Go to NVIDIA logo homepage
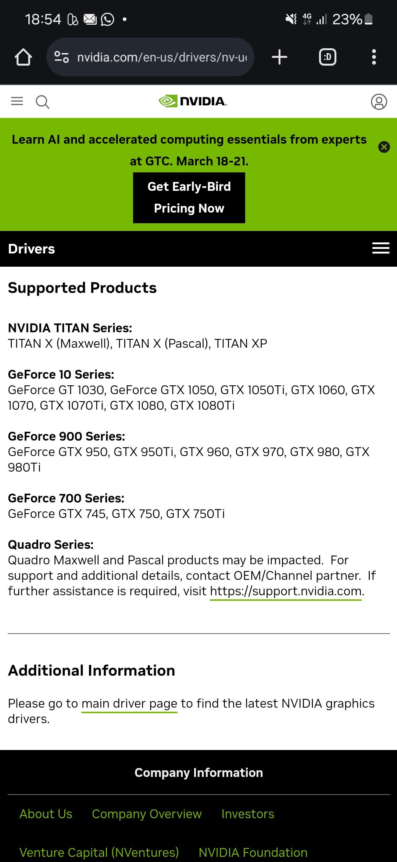397x862 pixels. click(193, 101)
